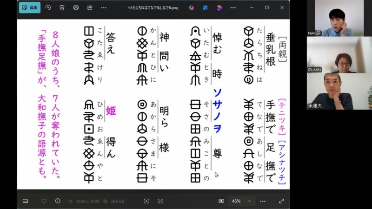372x209 pixels.
Task: Click the Edit (編集) button
Action: click(30, 7)
